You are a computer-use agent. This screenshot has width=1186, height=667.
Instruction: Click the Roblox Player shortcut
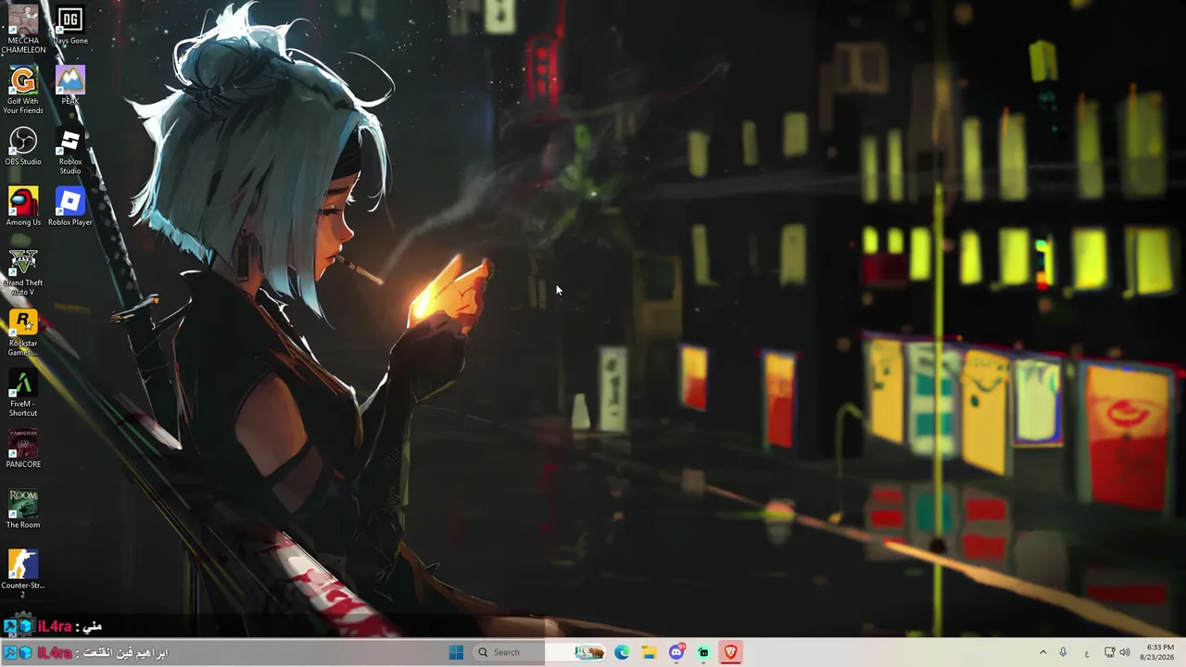pos(70,207)
